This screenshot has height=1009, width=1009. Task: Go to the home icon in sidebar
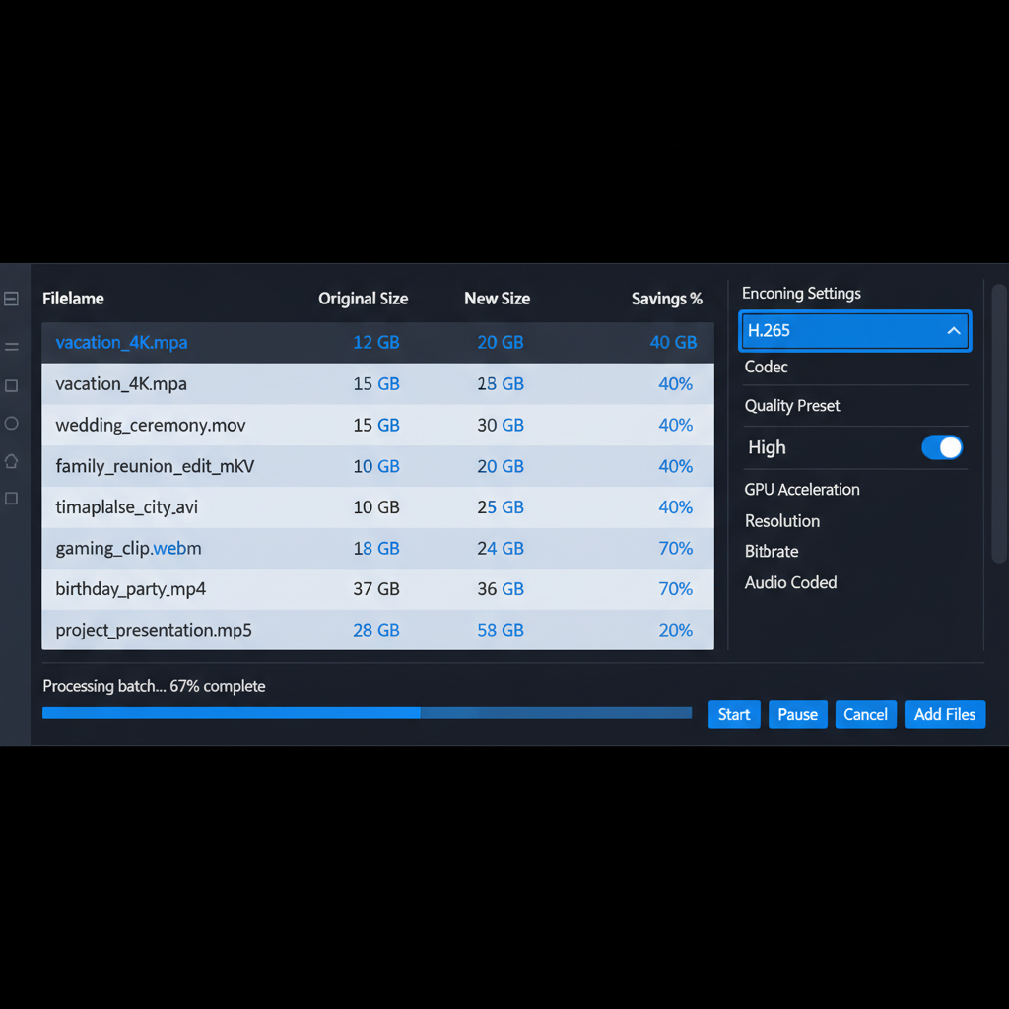pos(12,461)
